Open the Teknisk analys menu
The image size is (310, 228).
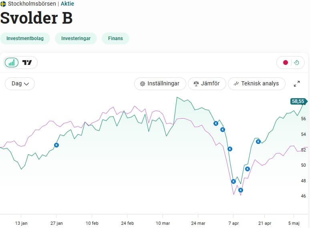256,84
